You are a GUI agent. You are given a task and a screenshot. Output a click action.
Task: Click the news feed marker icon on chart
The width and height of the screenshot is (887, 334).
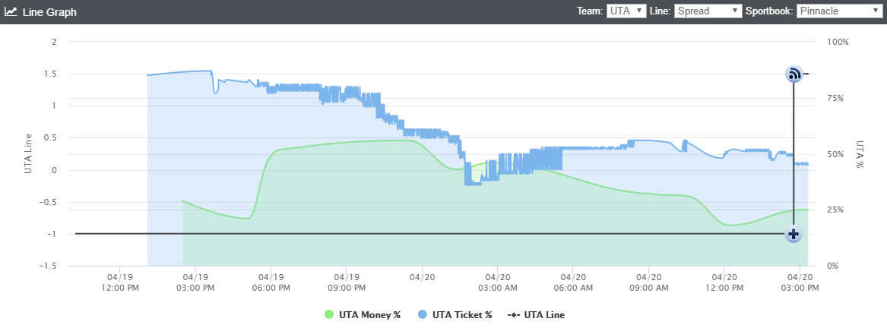[794, 74]
